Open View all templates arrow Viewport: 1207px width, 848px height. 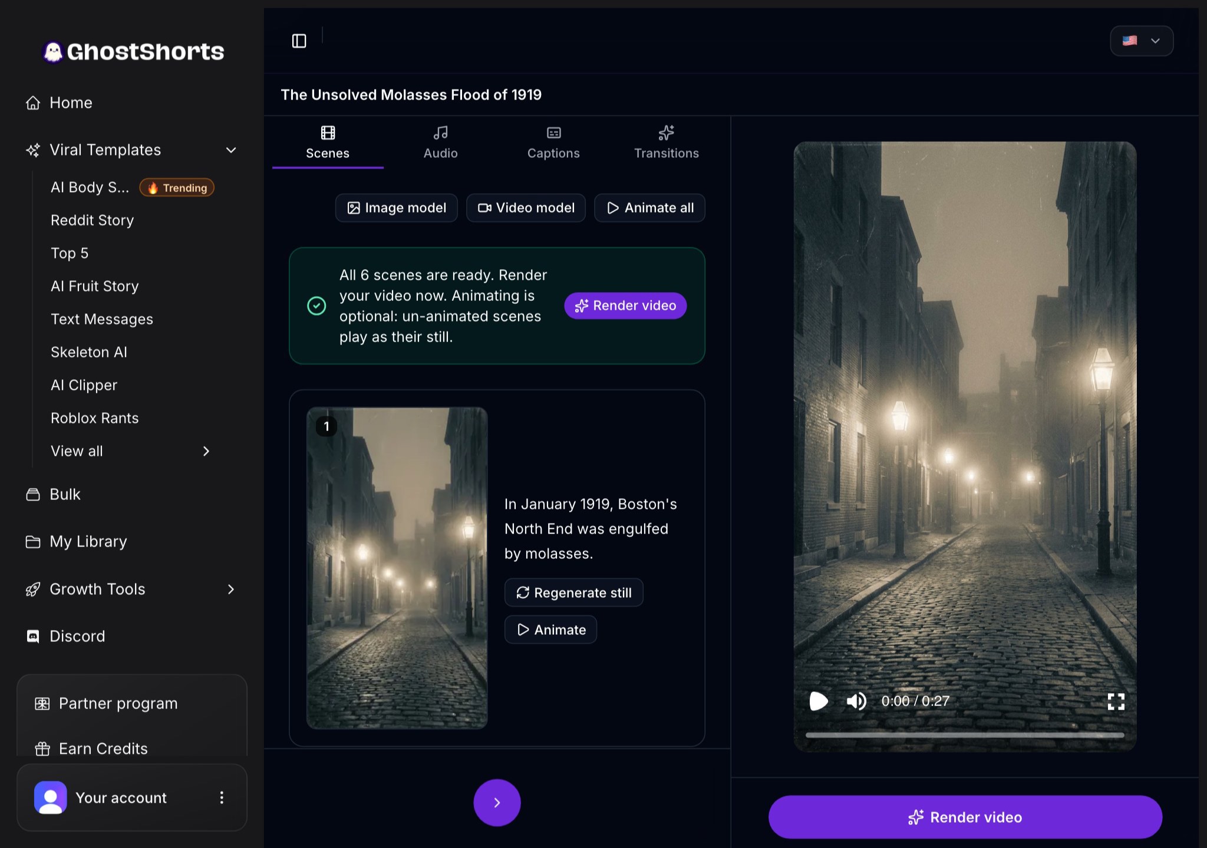(206, 451)
